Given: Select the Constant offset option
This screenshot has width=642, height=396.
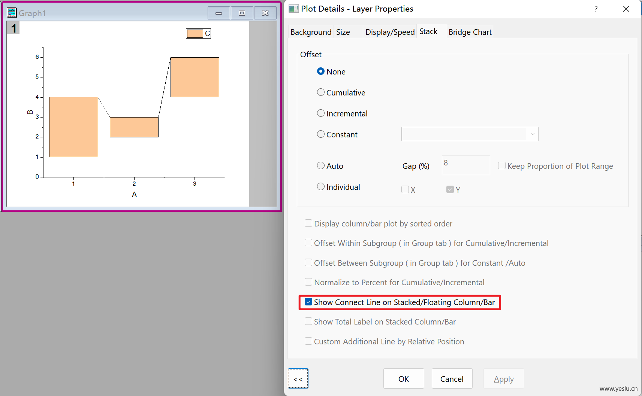Looking at the screenshot, I should (321, 134).
